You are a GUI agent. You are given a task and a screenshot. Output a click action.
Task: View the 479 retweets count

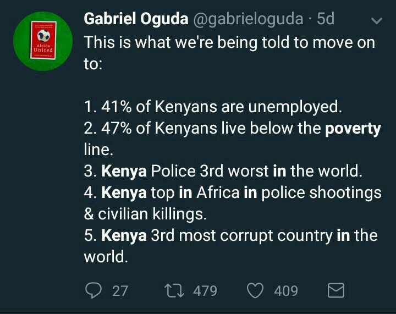click(x=205, y=290)
